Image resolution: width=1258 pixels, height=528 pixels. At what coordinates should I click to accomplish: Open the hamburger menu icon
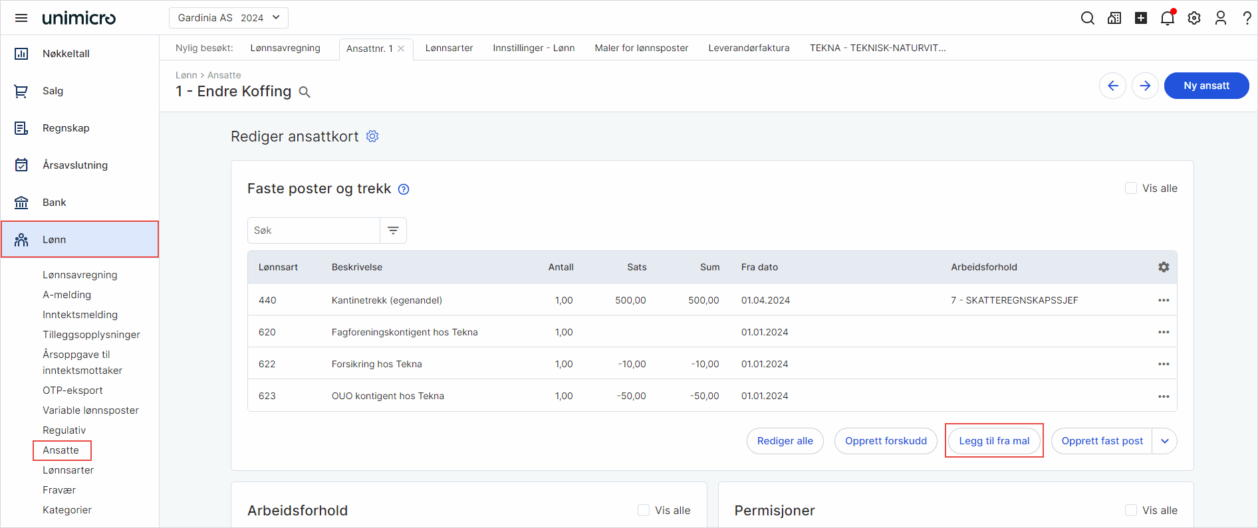pyautogui.click(x=21, y=18)
